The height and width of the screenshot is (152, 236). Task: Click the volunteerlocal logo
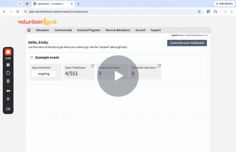tap(38, 22)
